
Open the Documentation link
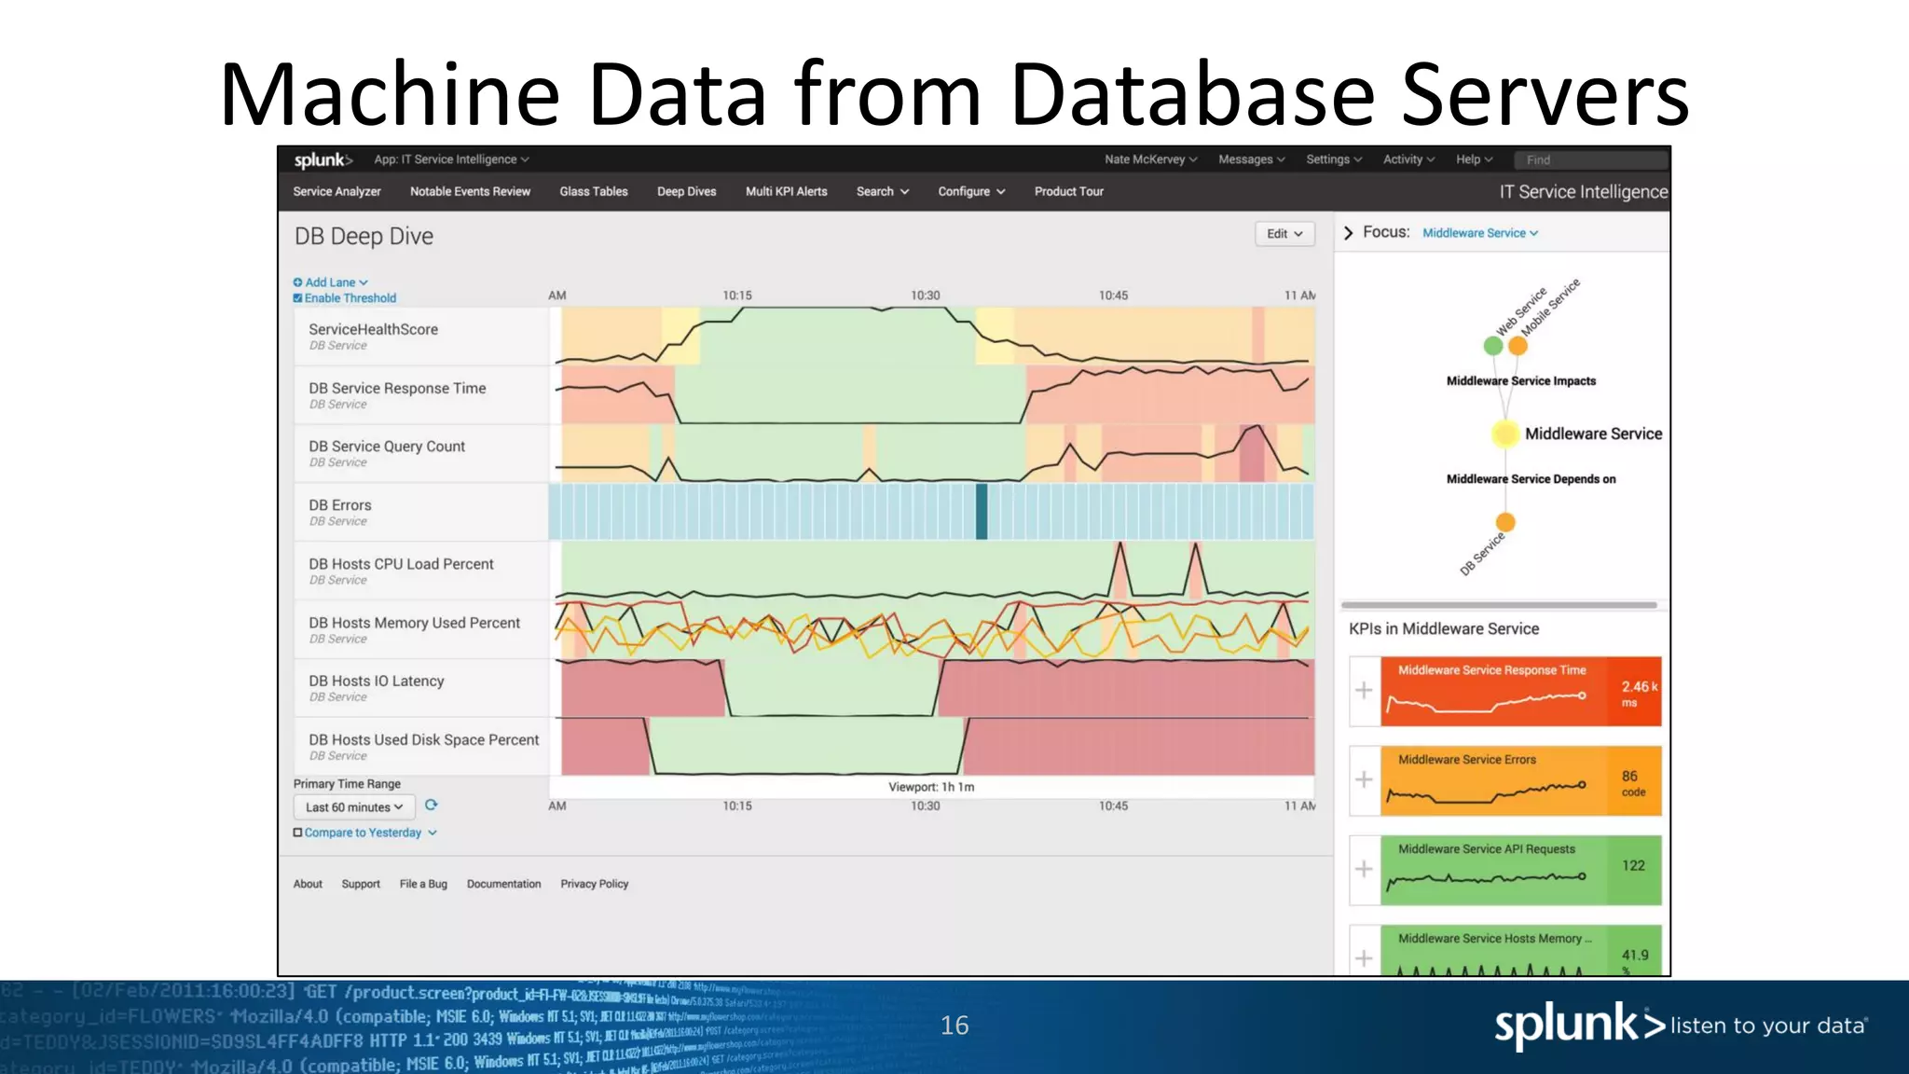tap(503, 884)
